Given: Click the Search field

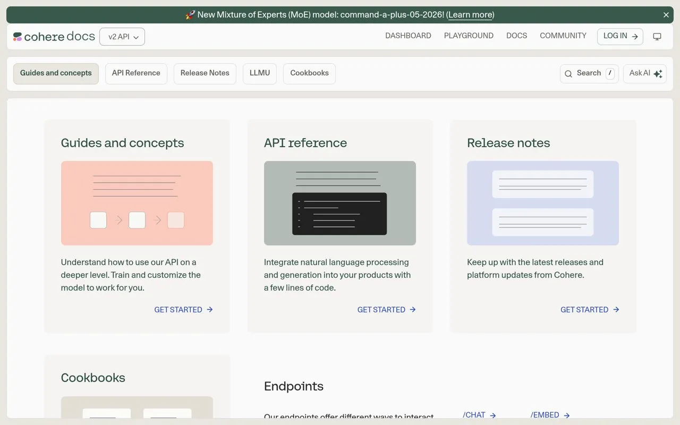Looking at the screenshot, I should coord(589,73).
